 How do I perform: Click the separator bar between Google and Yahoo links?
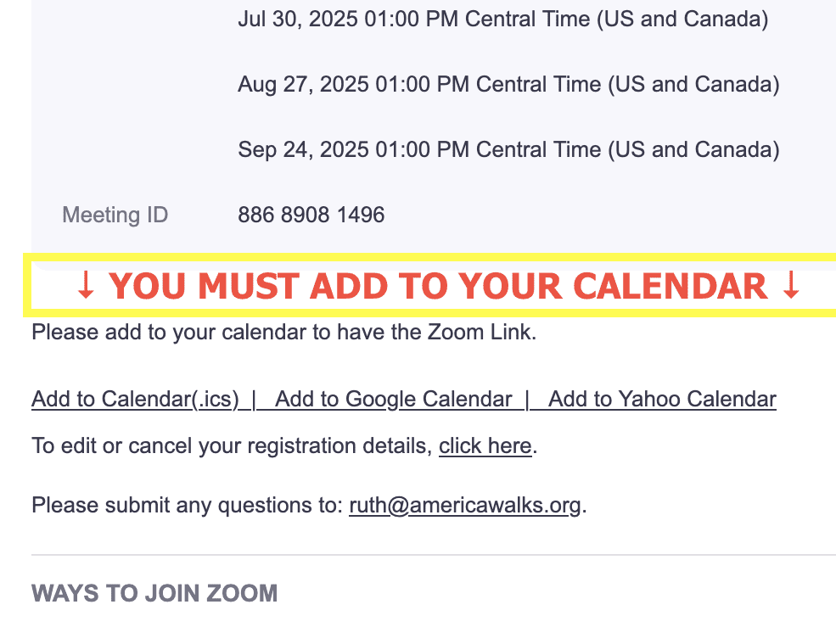[527, 400]
